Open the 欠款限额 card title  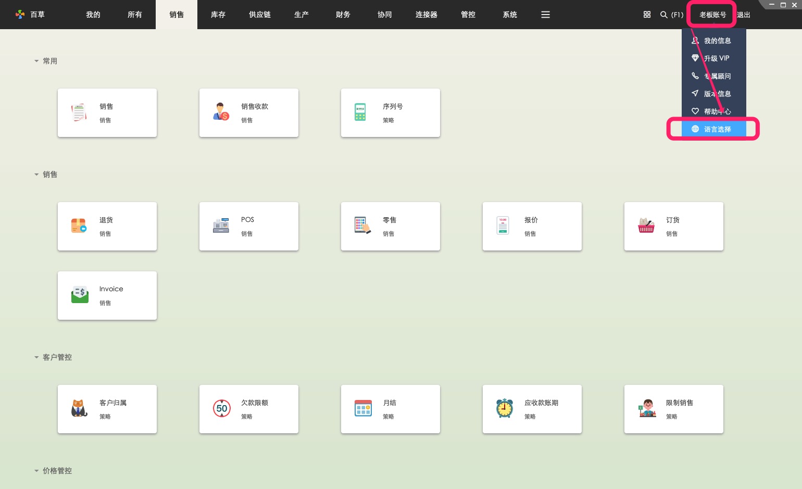coord(255,403)
